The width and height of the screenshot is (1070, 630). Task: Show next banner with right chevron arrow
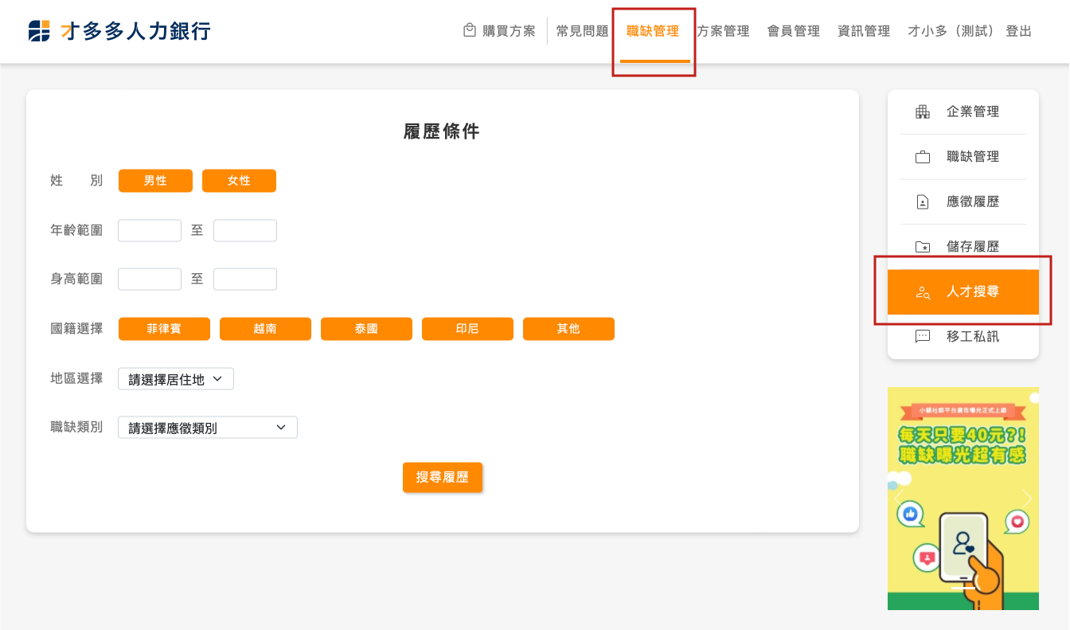(1027, 499)
